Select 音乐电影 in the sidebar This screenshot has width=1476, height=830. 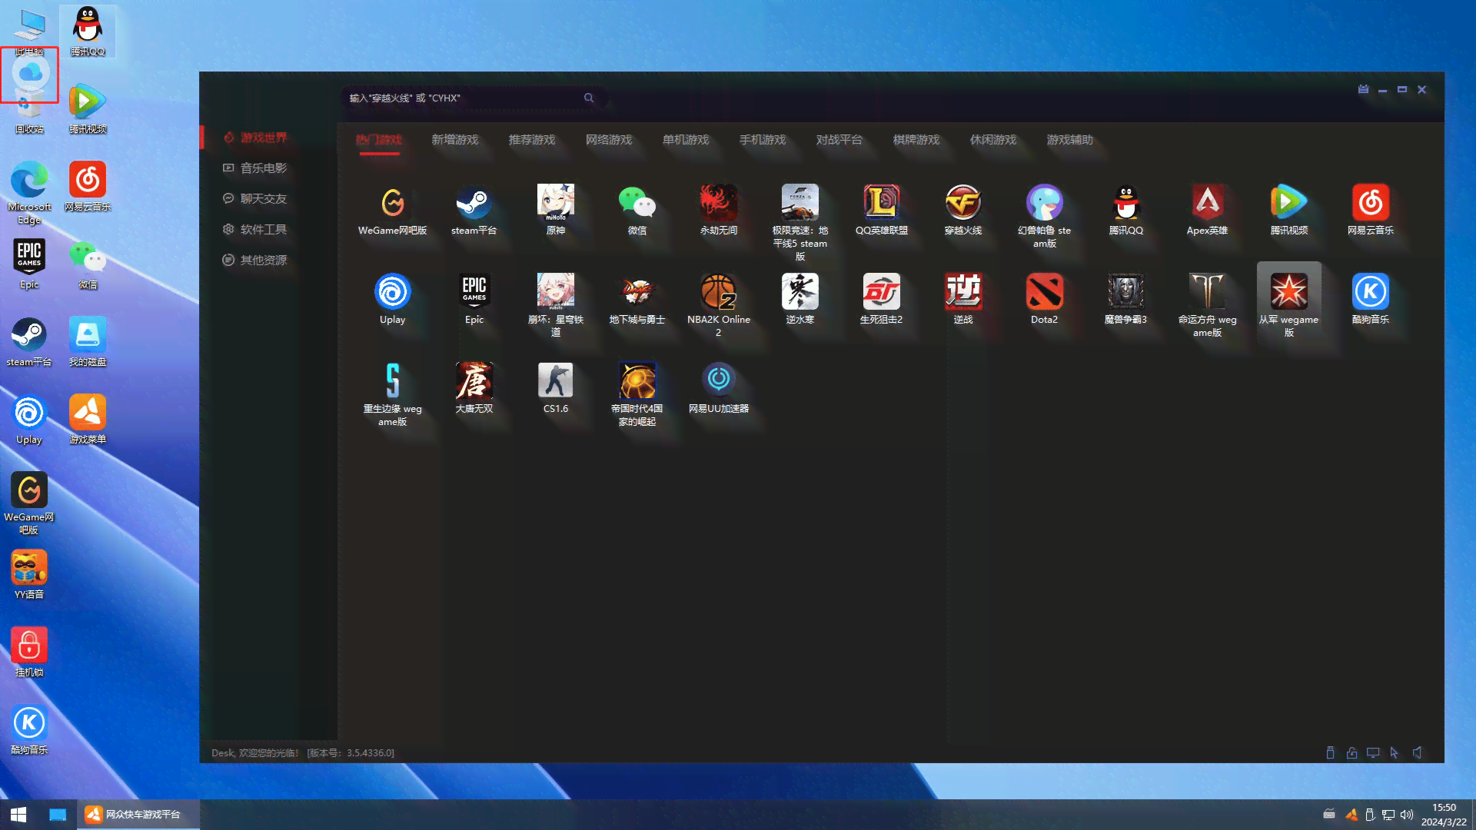pos(255,168)
